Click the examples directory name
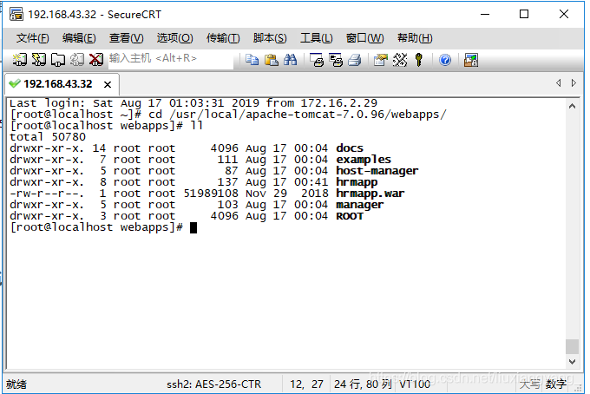 (364, 160)
